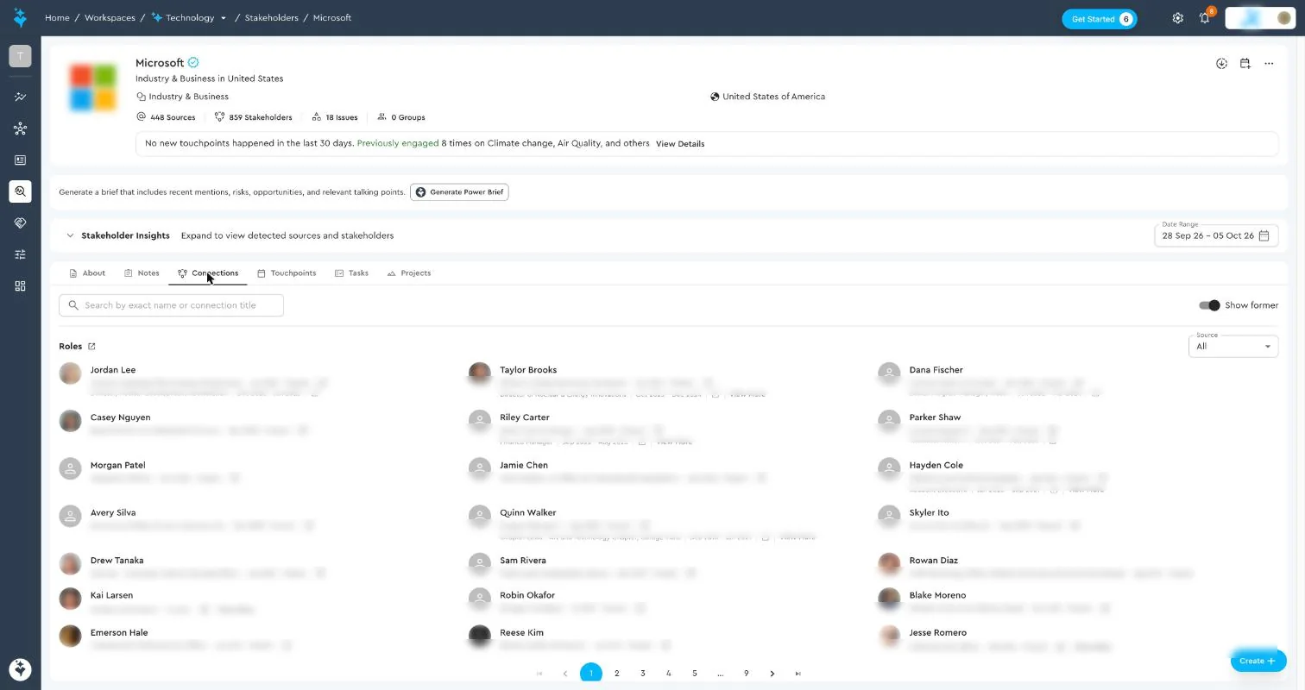Click the Generate Power Brief button
This screenshot has width=1305, height=690.
click(x=459, y=192)
